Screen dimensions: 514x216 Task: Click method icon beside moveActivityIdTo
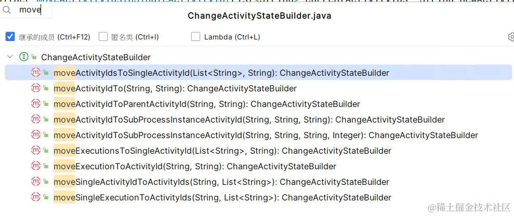(x=36, y=88)
